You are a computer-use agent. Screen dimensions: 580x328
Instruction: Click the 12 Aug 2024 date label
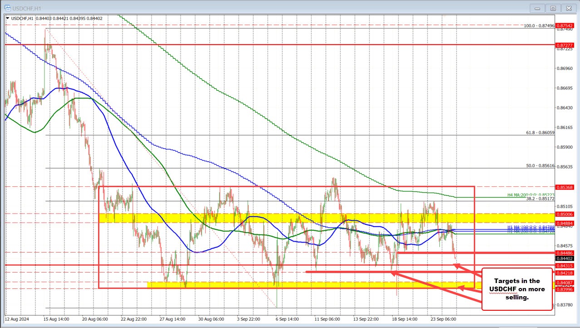[x=18, y=319]
